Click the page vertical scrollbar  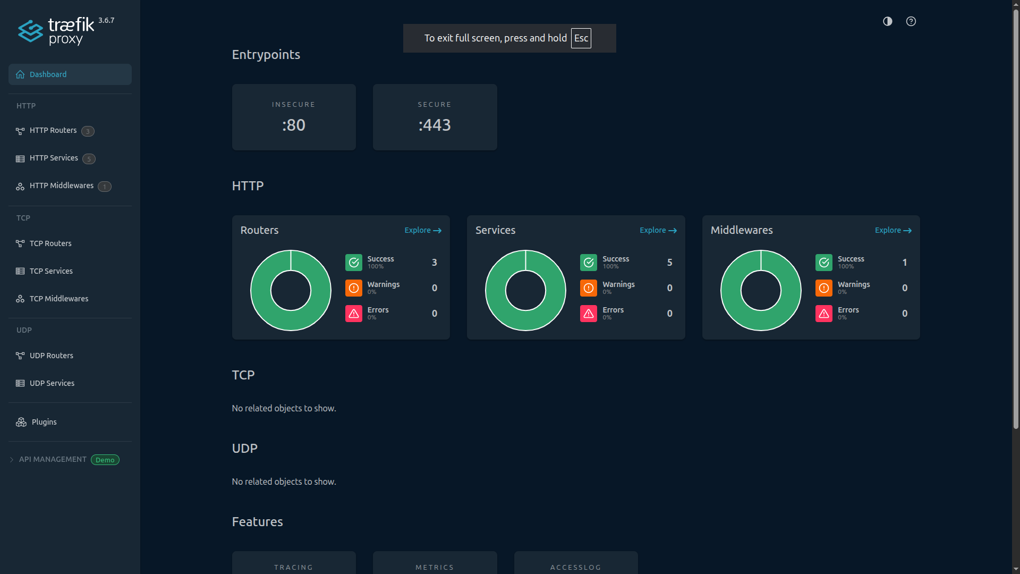(1015, 213)
